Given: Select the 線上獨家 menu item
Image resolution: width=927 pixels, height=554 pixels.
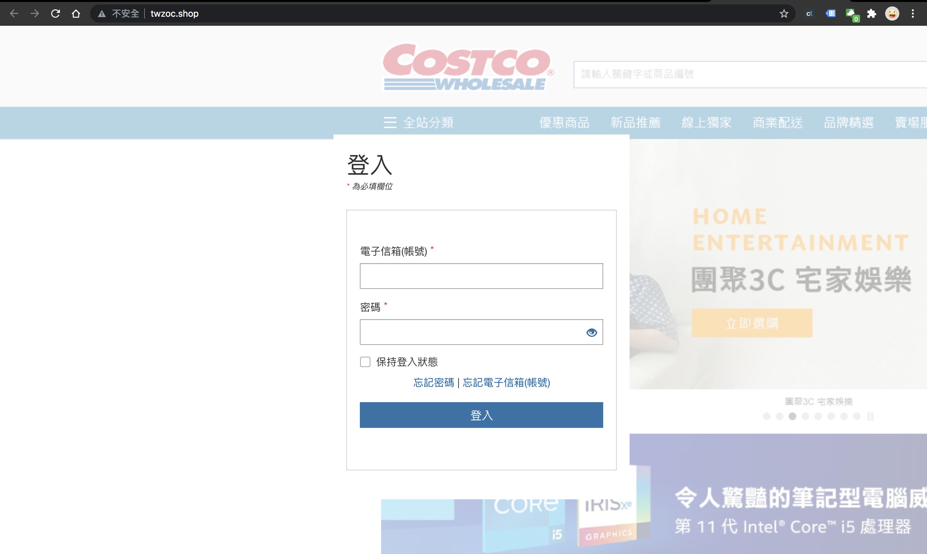Looking at the screenshot, I should coord(706,123).
